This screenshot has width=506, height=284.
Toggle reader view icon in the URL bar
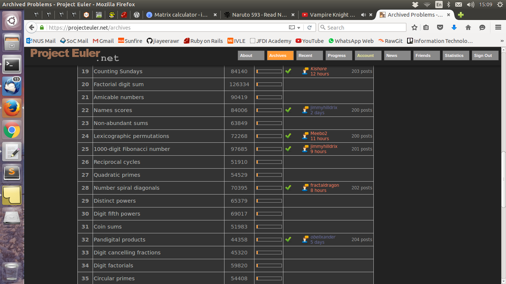pos(292,27)
